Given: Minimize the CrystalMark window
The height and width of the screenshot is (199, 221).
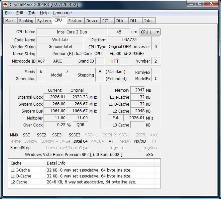Looking at the screenshot, I should pyautogui.click(x=191, y=3).
